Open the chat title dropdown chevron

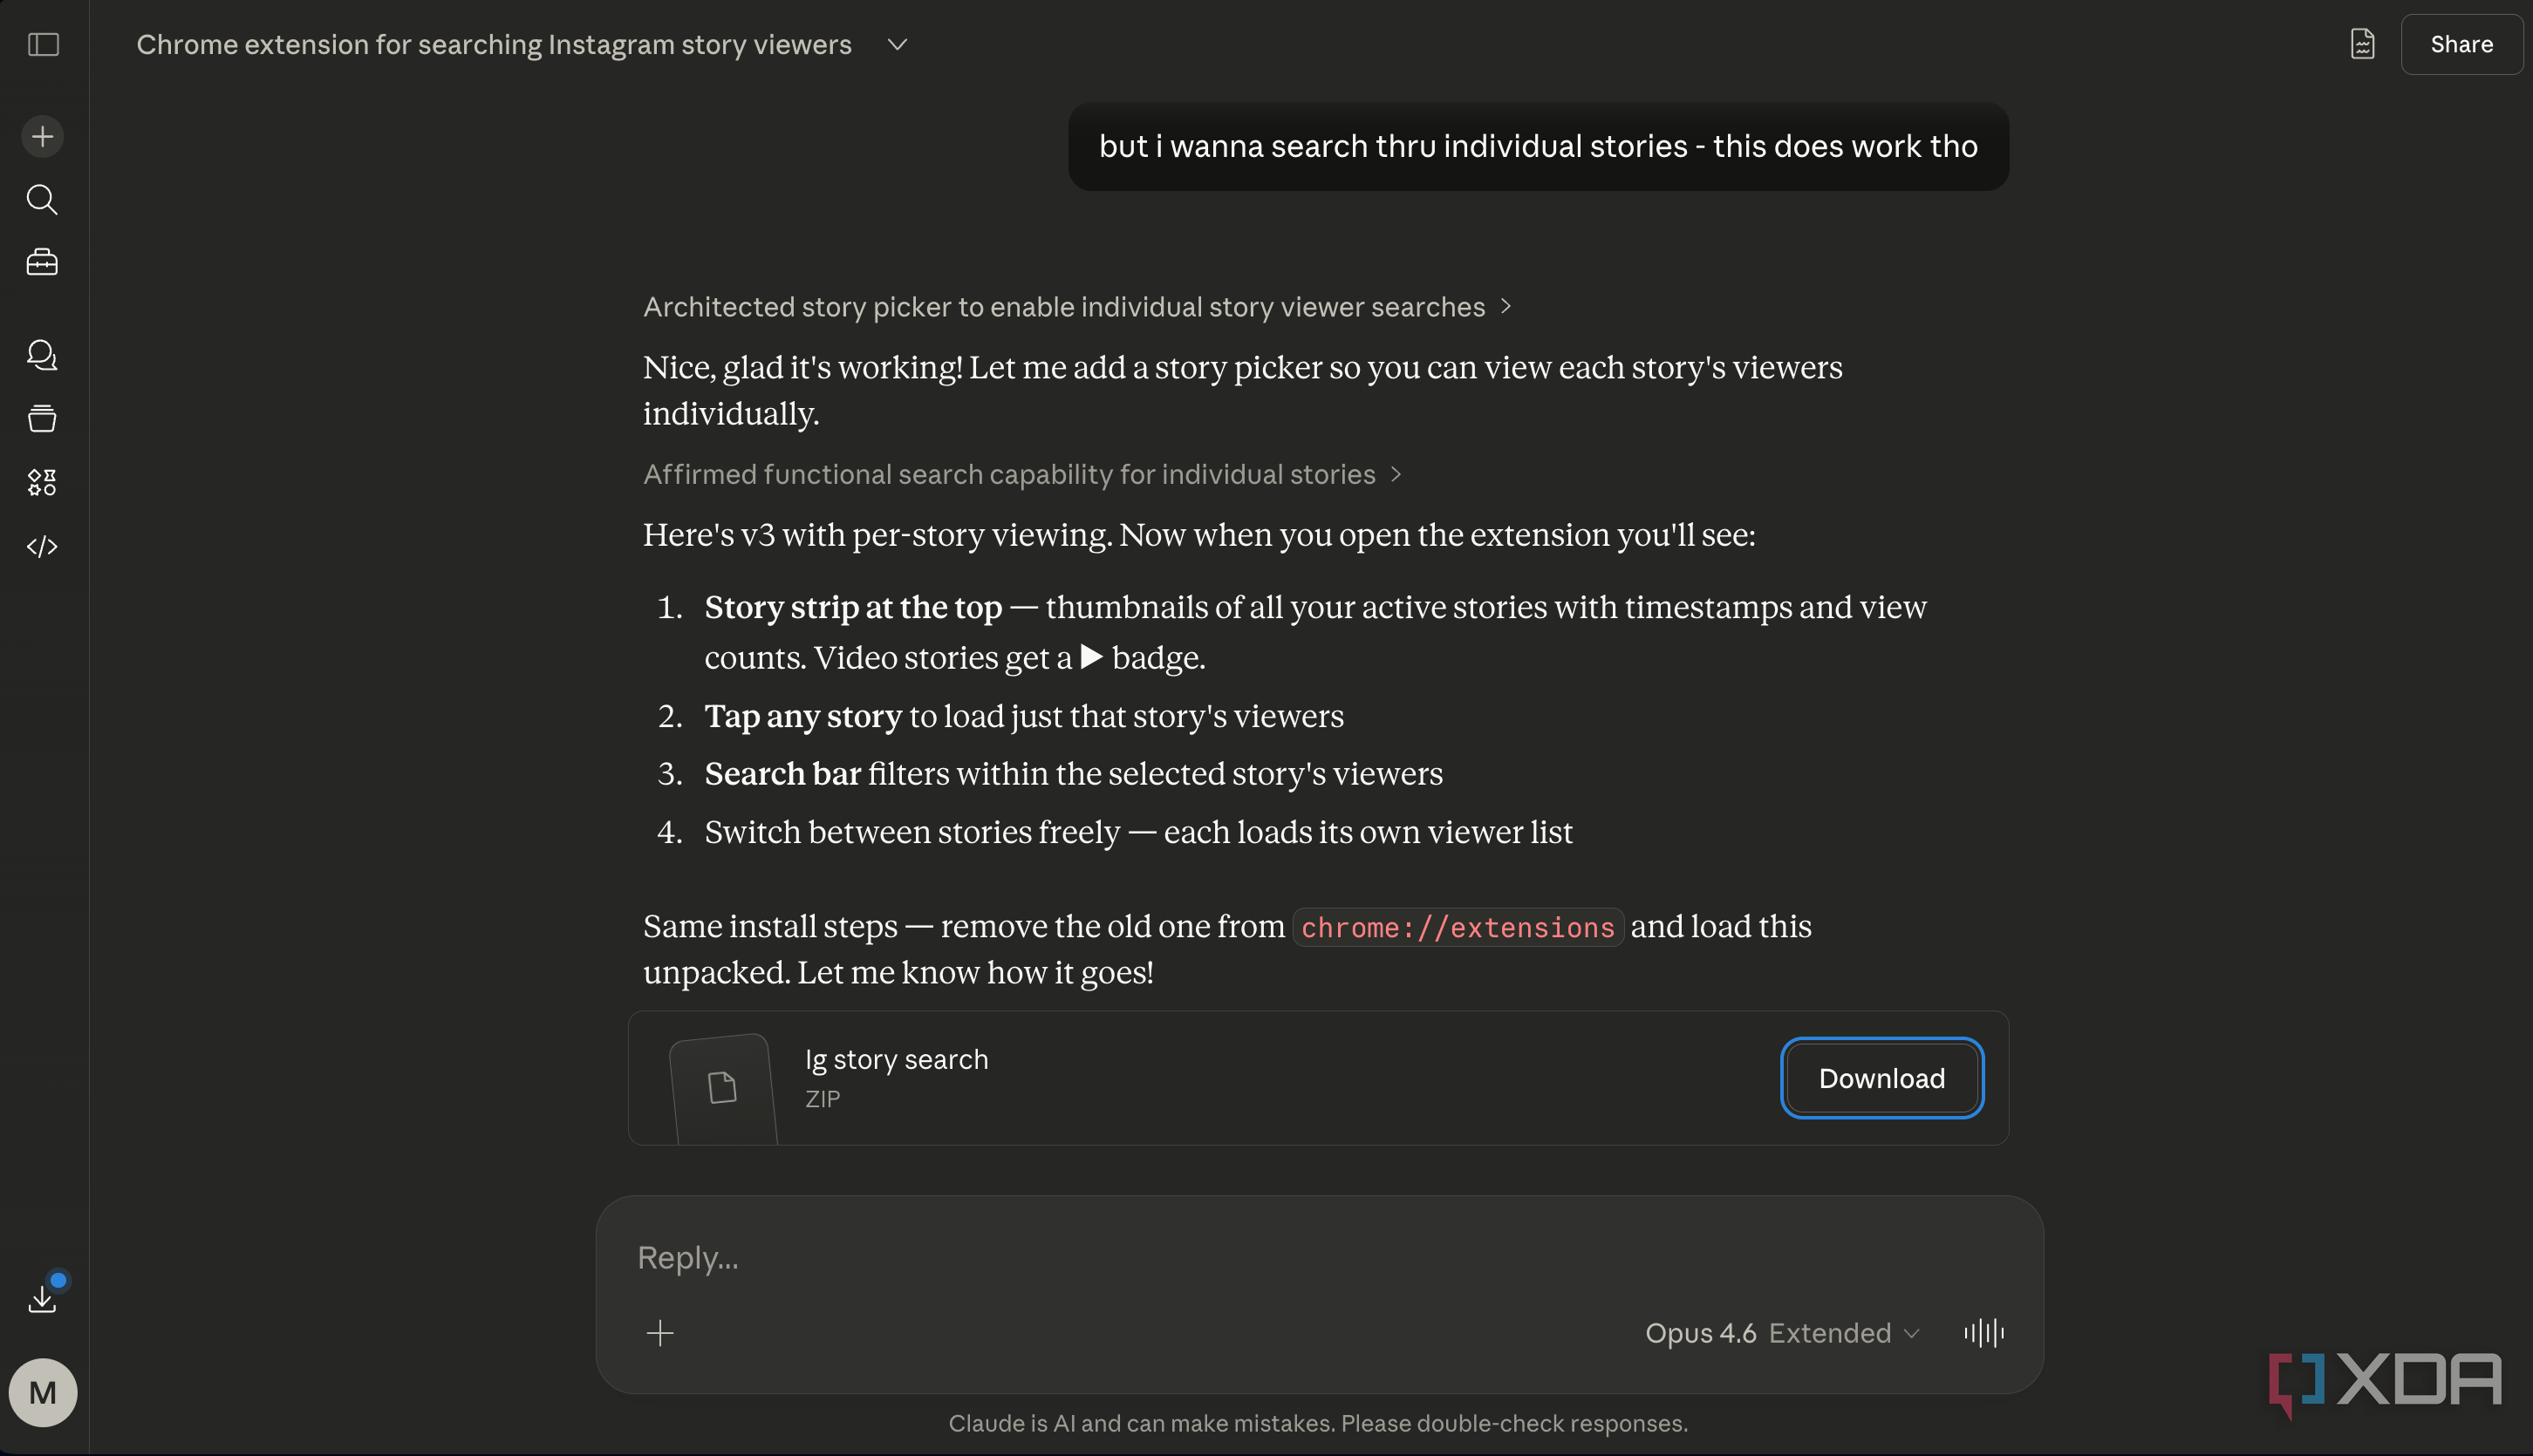(898, 44)
